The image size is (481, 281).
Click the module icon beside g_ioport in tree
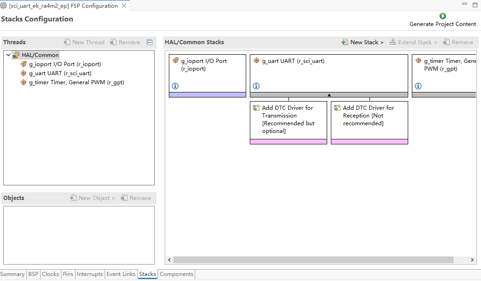[23, 64]
